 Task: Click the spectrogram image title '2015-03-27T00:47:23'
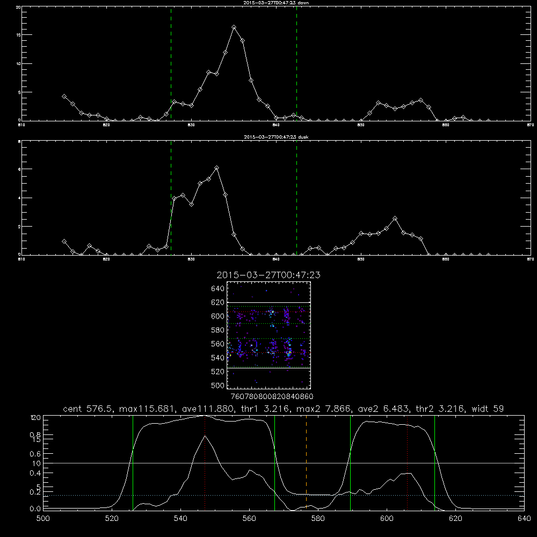pos(268,275)
